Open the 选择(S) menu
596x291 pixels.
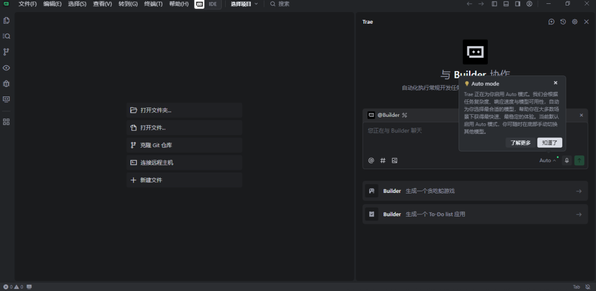(x=77, y=4)
